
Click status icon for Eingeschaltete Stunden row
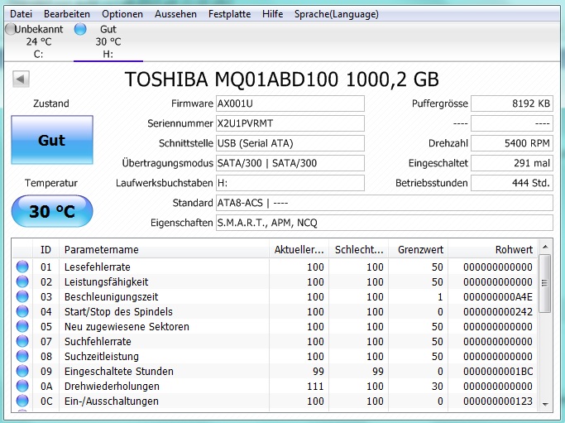(x=22, y=371)
